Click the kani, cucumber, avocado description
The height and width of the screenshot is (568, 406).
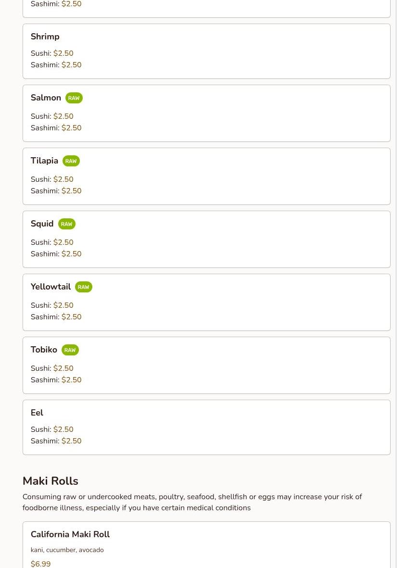(x=67, y=550)
